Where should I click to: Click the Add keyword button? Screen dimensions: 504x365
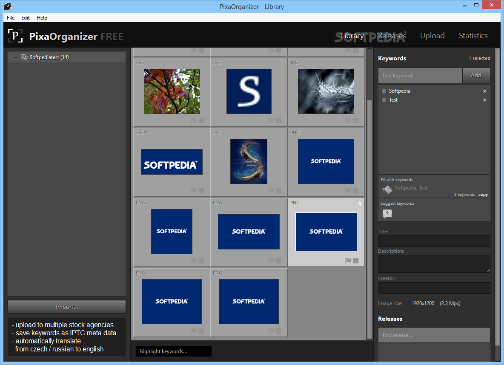pos(476,75)
